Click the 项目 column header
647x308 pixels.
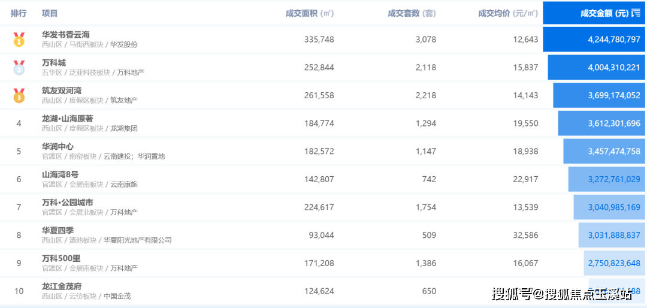click(50, 13)
